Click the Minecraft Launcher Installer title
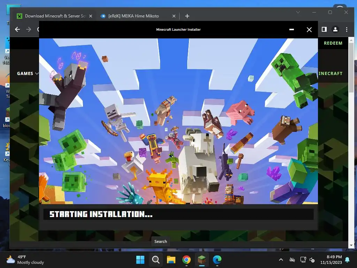 coord(178,29)
